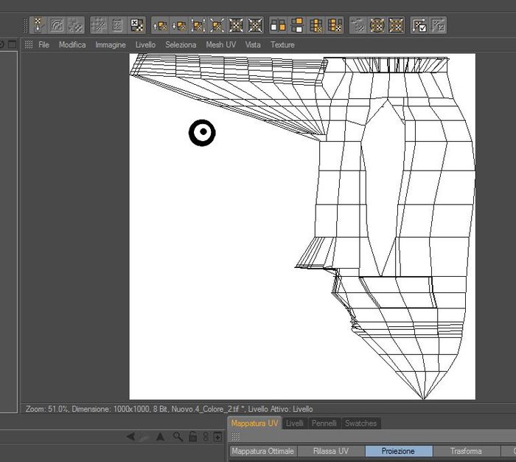Click the orange-column grid icon with large checker tile

point(335,25)
